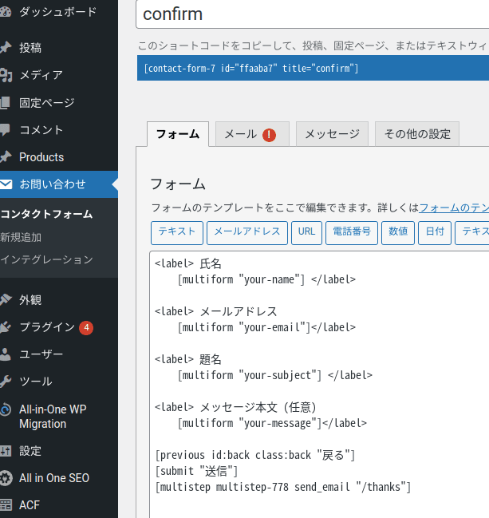
Task: Open the メール tab
Action: point(252,134)
